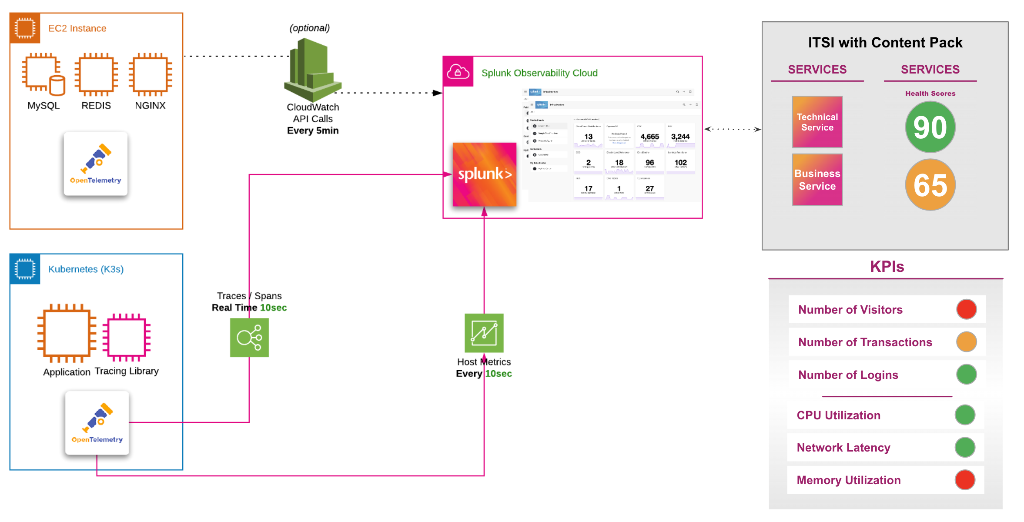Click the Host Metrics chart icon

point(484,333)
